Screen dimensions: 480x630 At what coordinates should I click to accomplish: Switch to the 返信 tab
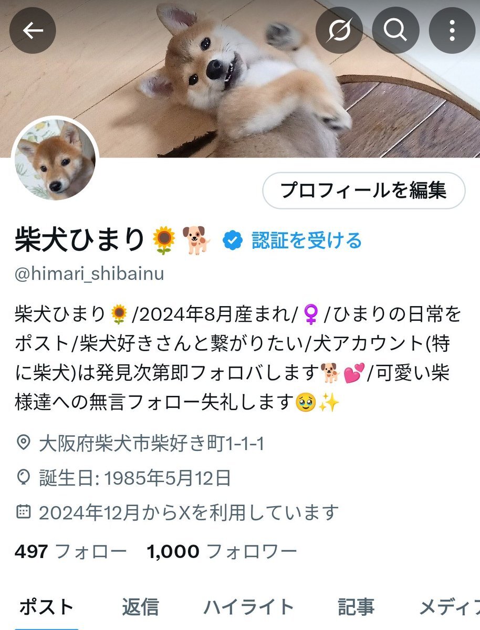(140, 607)
